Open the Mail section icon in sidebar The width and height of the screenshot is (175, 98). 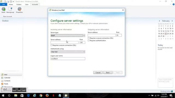(2, 75)
